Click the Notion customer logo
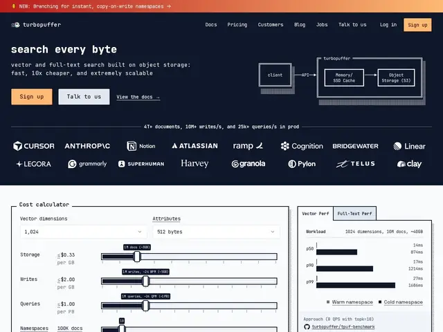This screenshot has height=332, width=443. click(141, 146)
